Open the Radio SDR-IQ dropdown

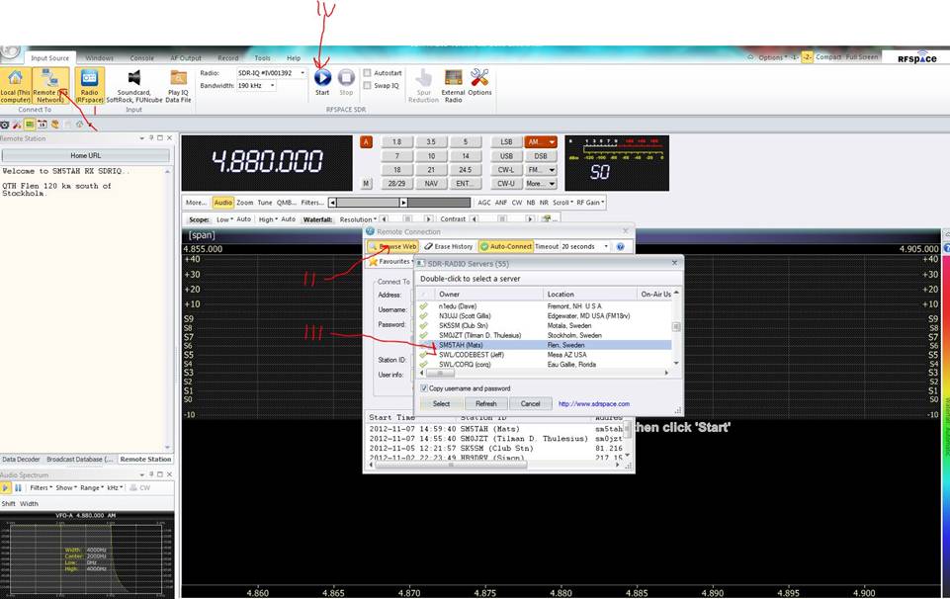click(302, 73)
